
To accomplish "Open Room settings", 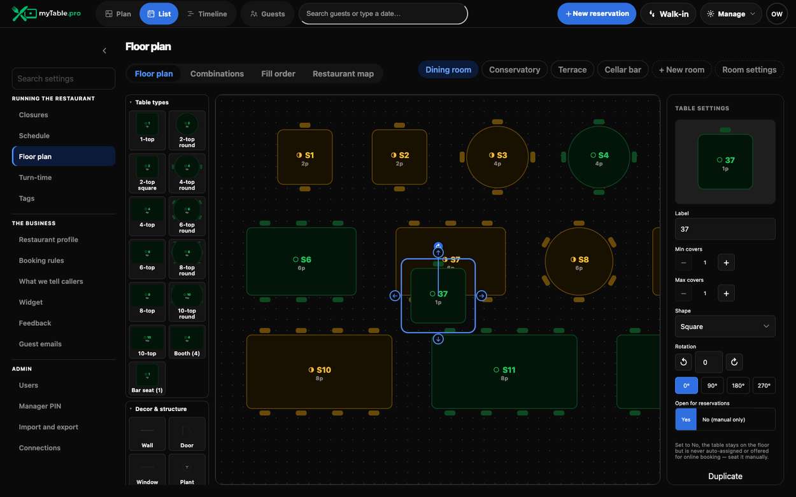I will (750, 70).
